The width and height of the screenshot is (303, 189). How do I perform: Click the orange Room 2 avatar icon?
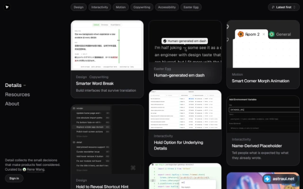pos(241,34)
